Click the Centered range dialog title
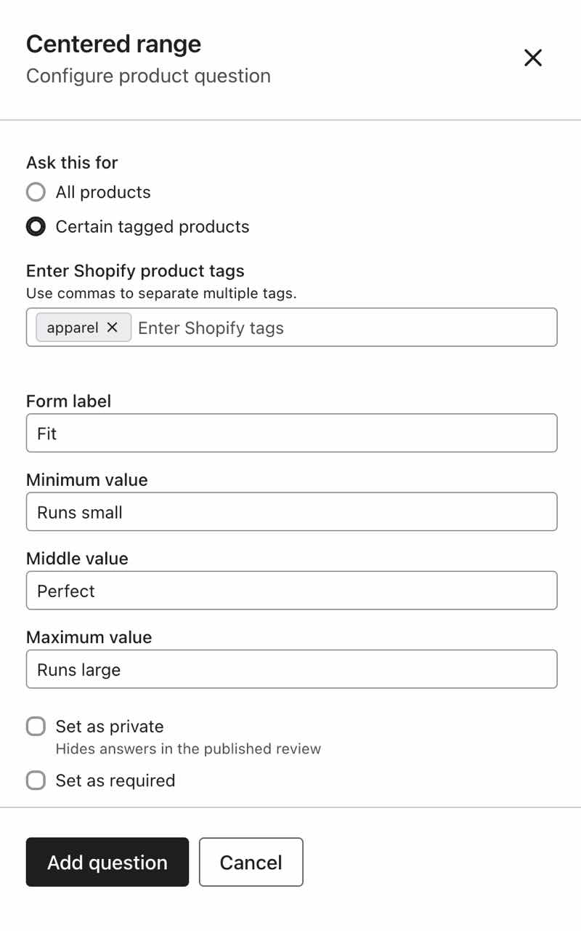The height and width of the screenshot is (931, 581). 113,44
